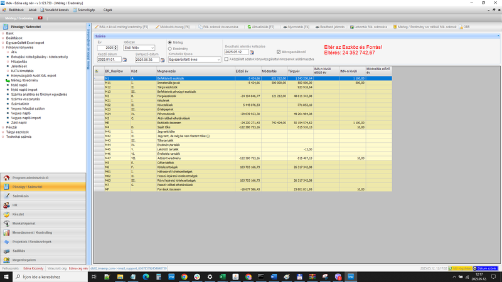Open Szállítás module
Screen dimensions: 502x282
click(43, 251)
